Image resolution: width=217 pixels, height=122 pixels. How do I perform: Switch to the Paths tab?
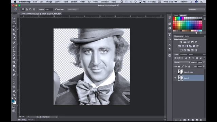click(x=191, y=55)
